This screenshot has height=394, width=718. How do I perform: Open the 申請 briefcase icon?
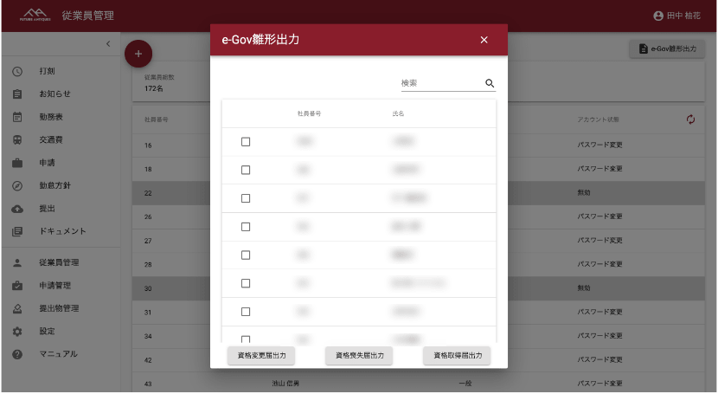click(17, 163)
